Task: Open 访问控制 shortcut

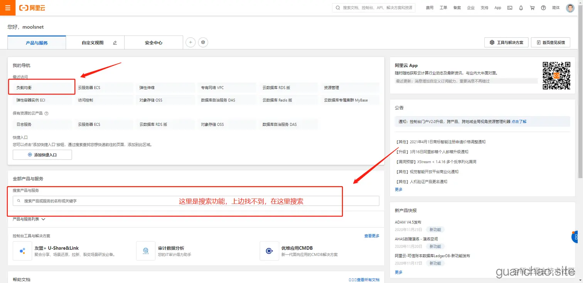Action: pyautogui.click(x=104, y=100)
